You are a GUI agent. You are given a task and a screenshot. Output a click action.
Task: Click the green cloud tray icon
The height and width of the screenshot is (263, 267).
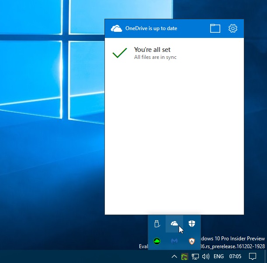157,241
